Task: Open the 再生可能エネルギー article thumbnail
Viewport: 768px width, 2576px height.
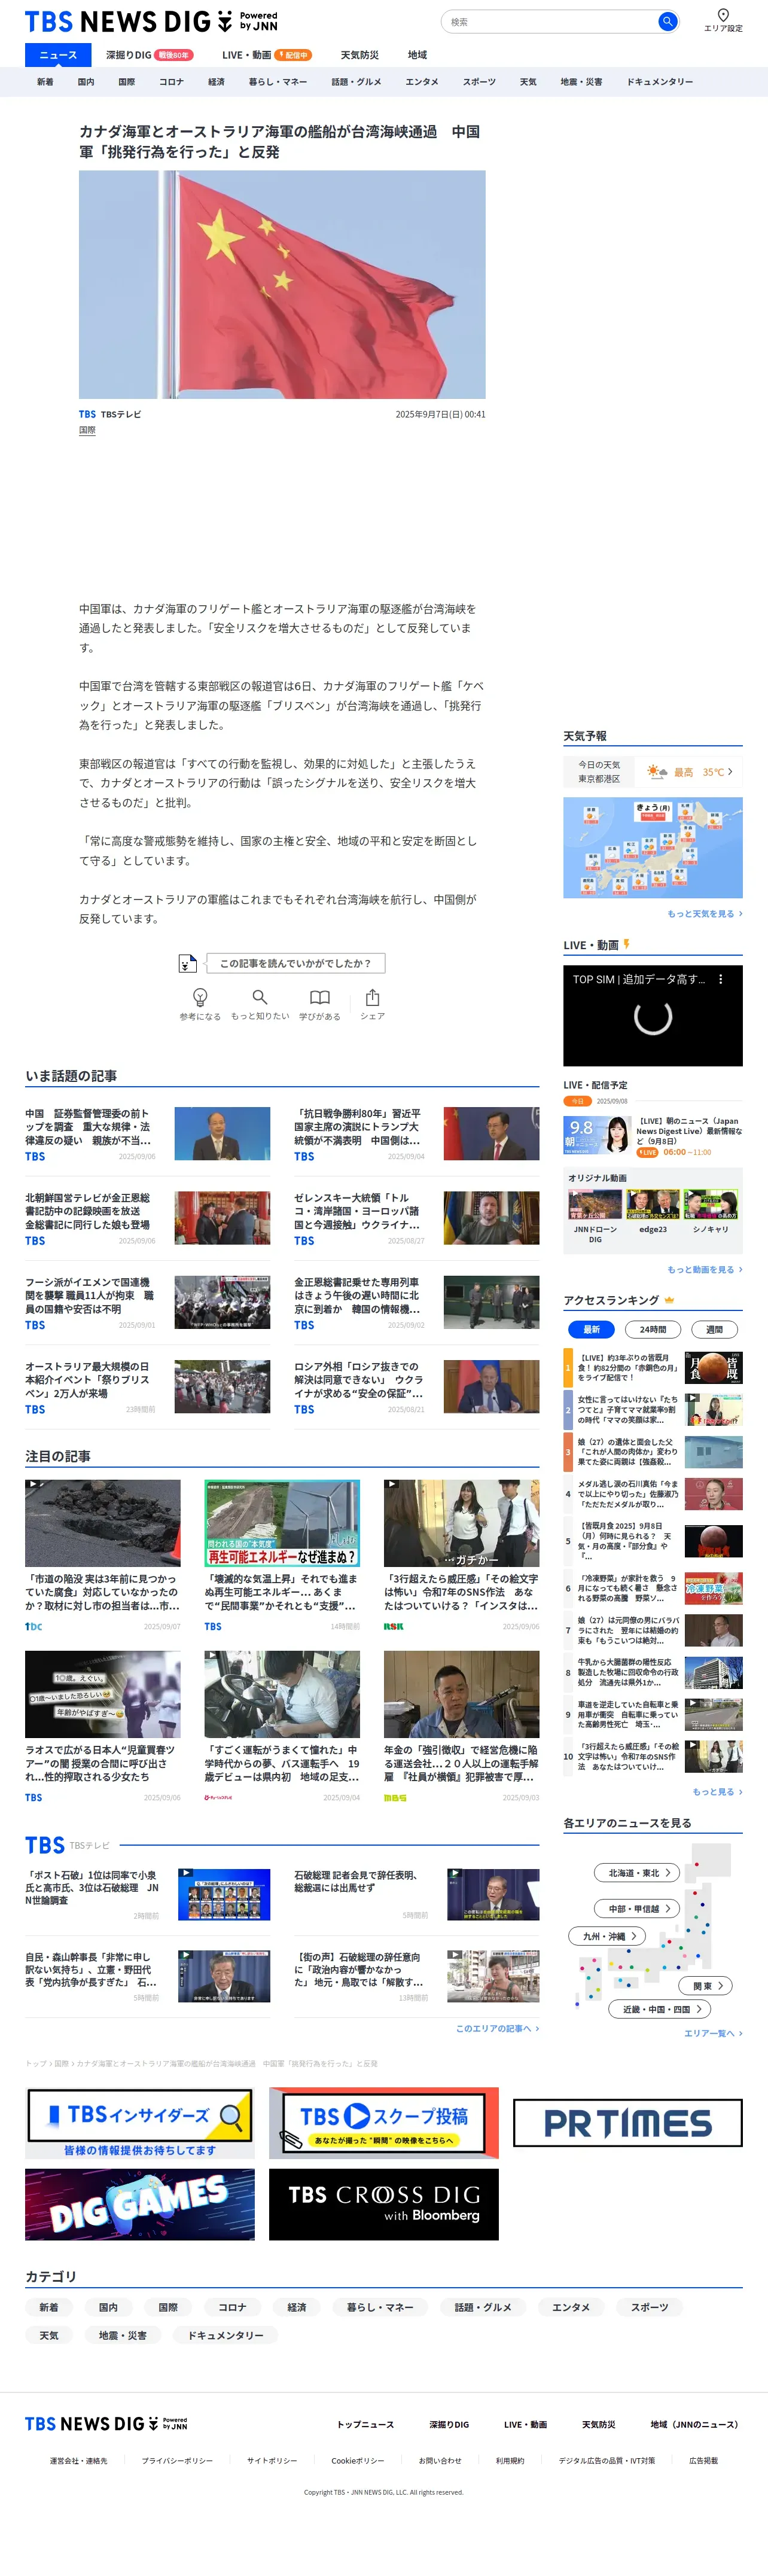Action: (x=282, y=1522)
